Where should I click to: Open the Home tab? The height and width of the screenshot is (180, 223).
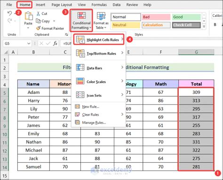pos(24,5)
